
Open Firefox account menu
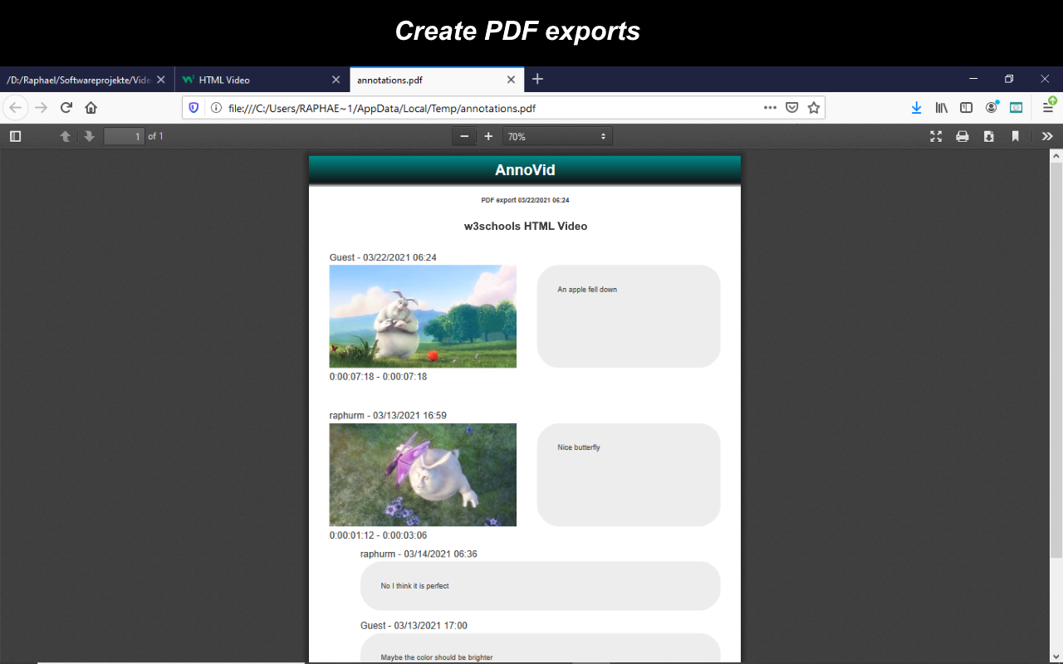[x=992, y=108]
